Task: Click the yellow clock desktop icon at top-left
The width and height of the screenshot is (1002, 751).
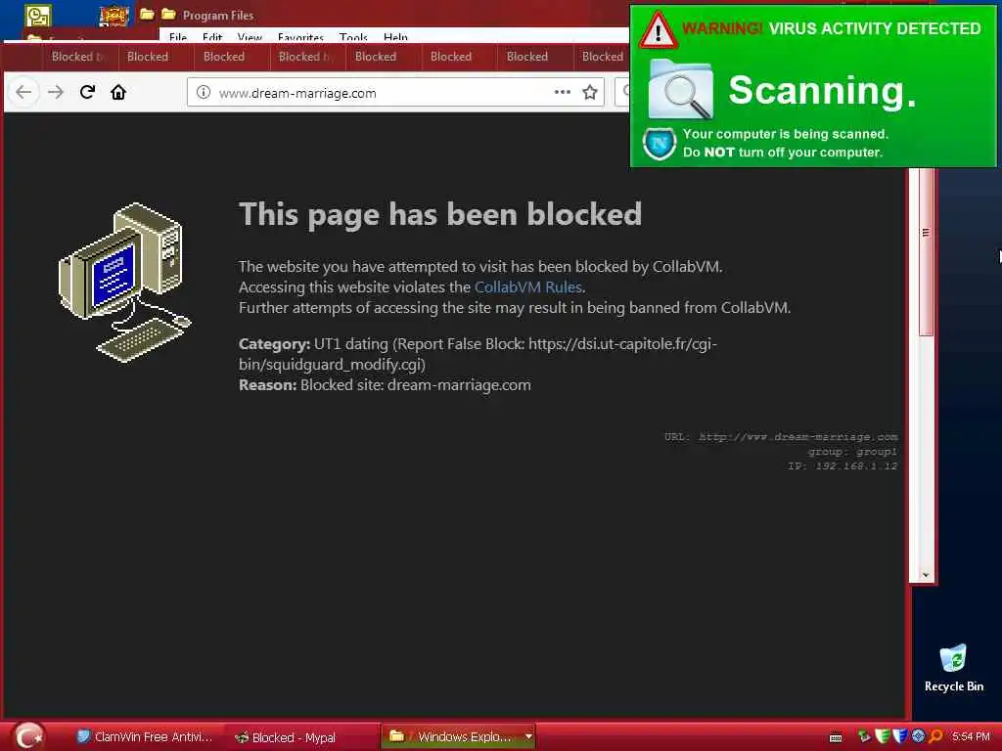Action: click(x=38, y=16)
